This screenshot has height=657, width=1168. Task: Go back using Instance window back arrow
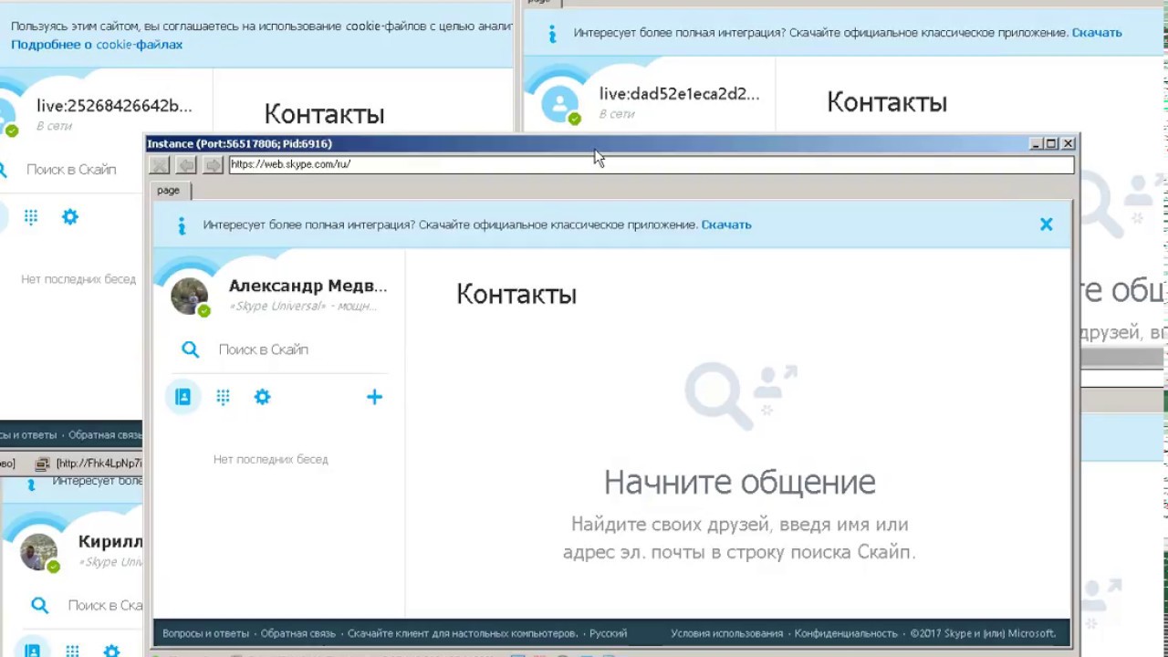(186, 165)
